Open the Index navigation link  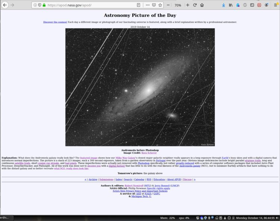[119, 180]
